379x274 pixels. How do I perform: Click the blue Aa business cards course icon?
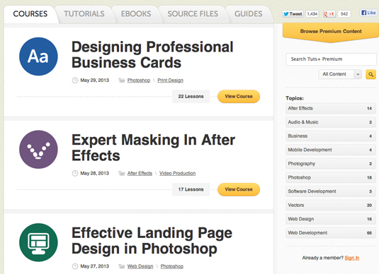[x=38, y=56]
